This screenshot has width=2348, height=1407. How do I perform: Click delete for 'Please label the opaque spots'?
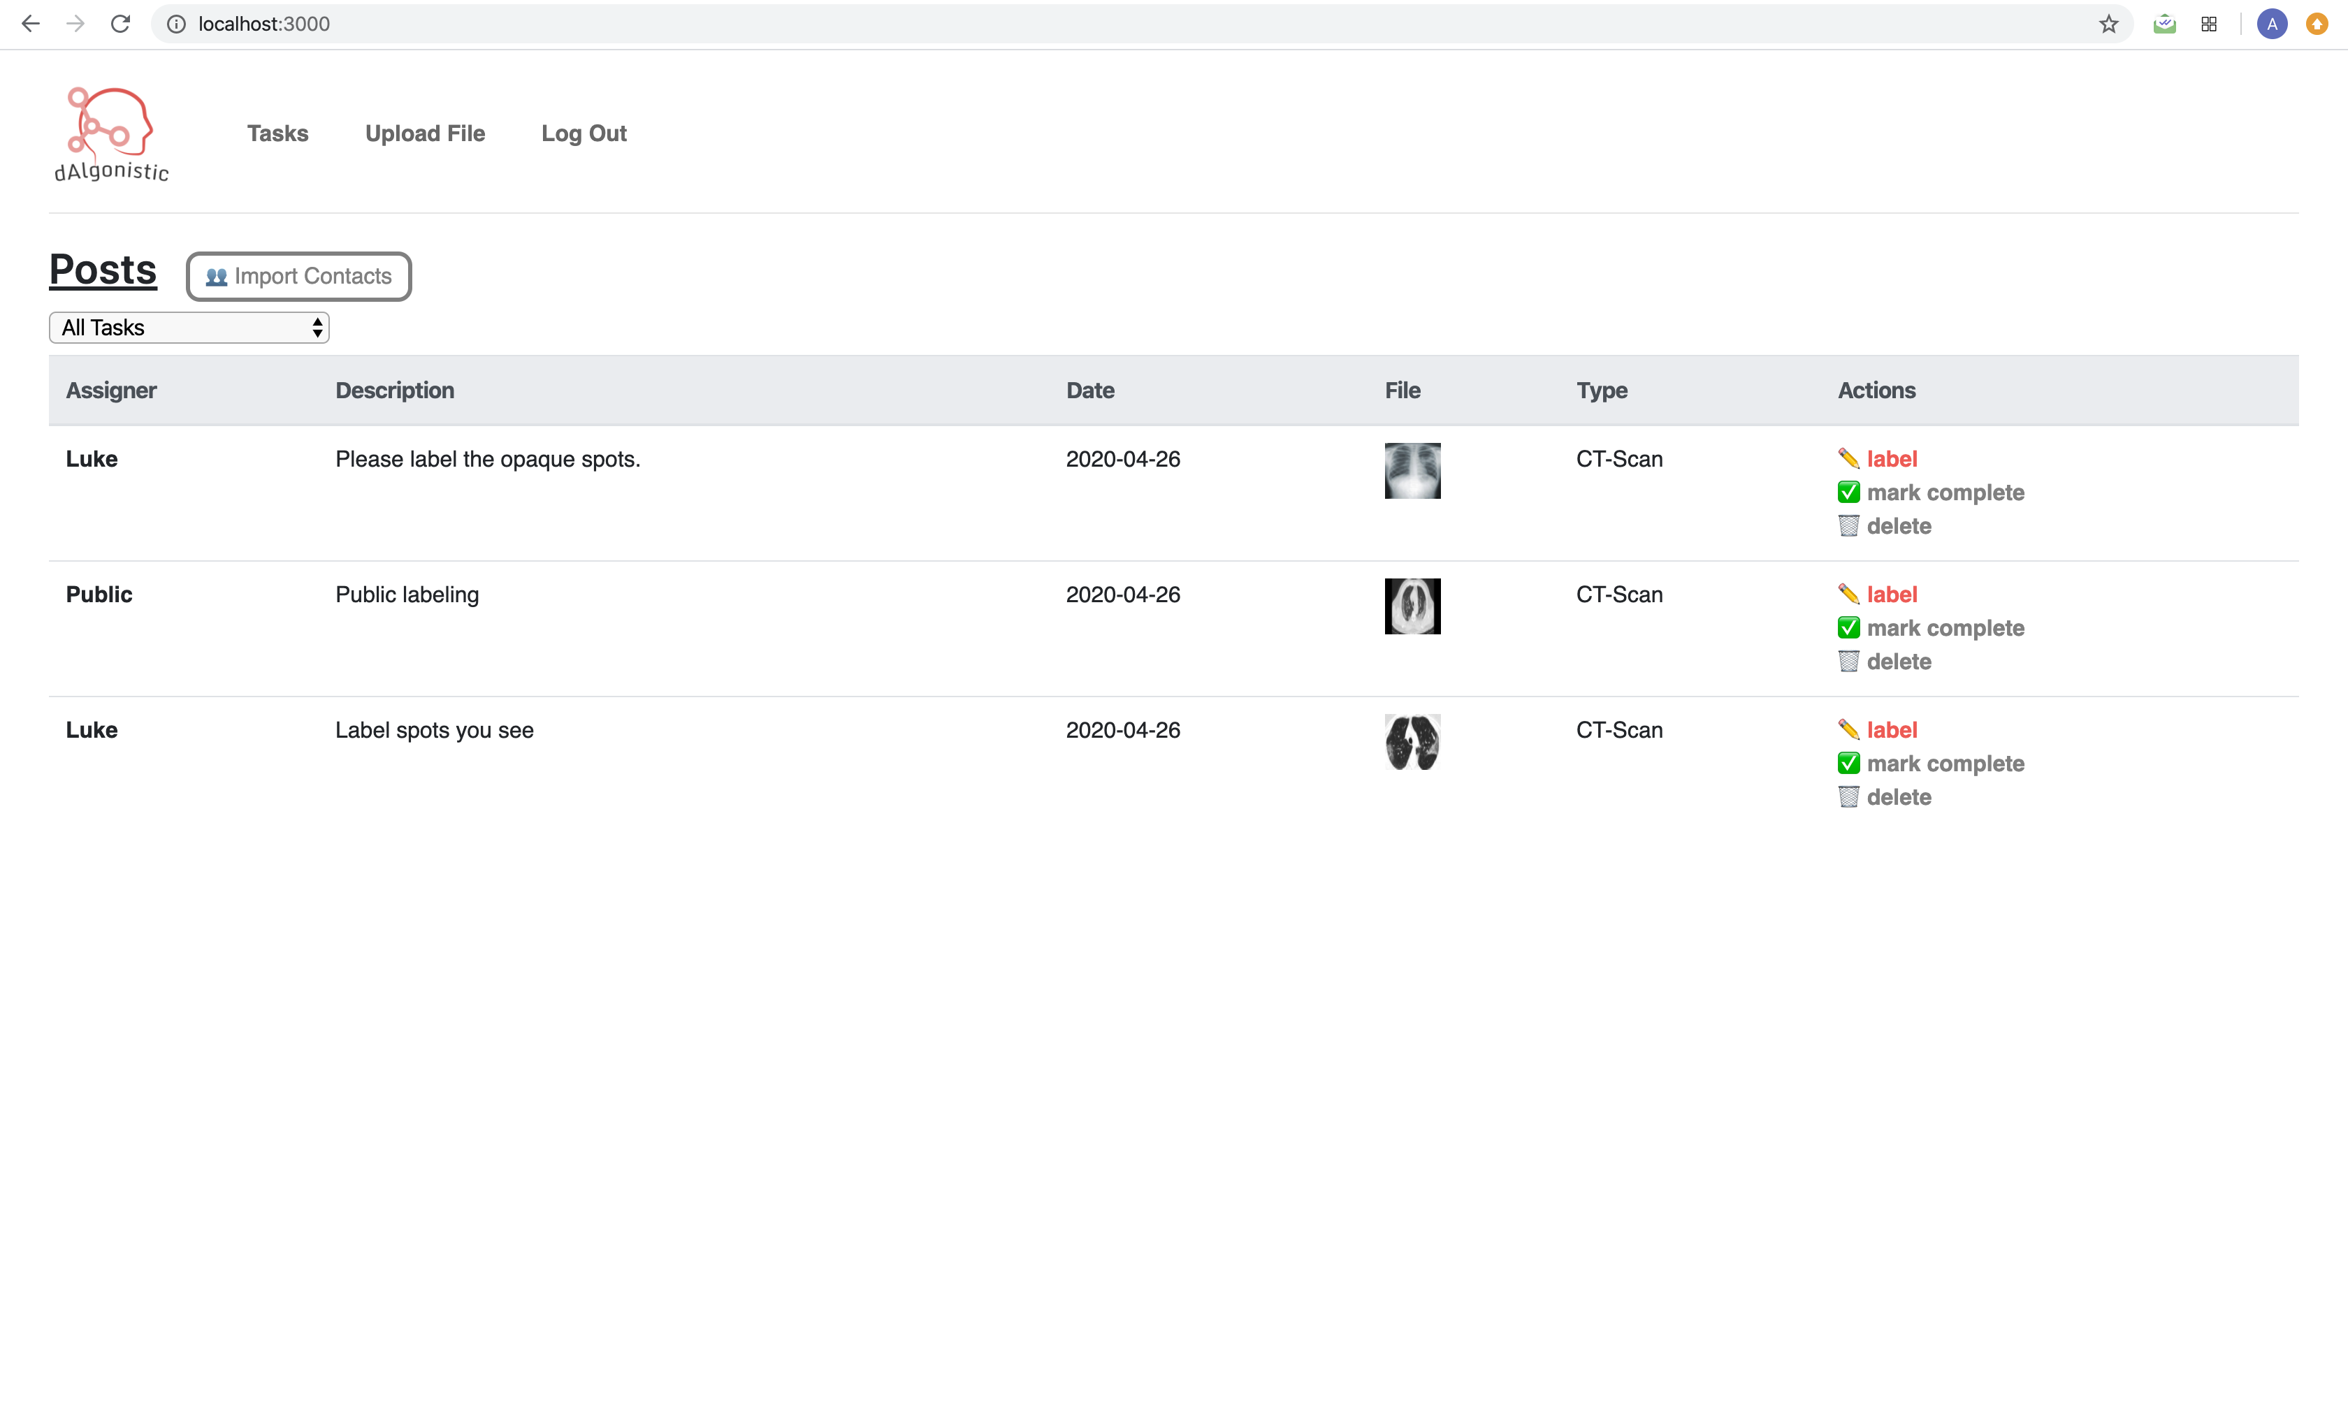(x=1897, y=526)
